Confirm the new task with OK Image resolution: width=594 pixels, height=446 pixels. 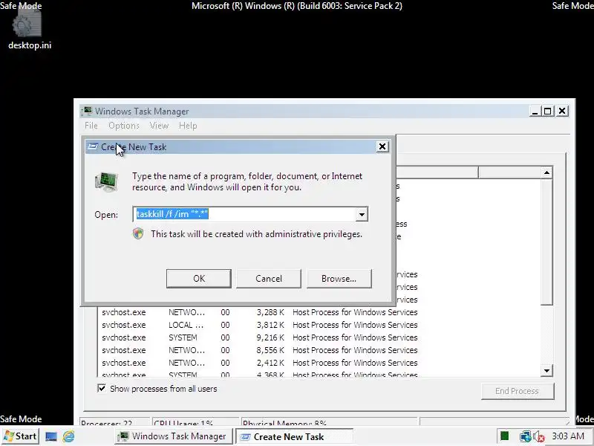pos(199,279)
